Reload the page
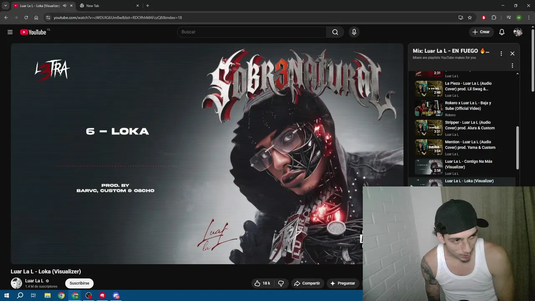This screenshot has width=535, height=301. 26,18
